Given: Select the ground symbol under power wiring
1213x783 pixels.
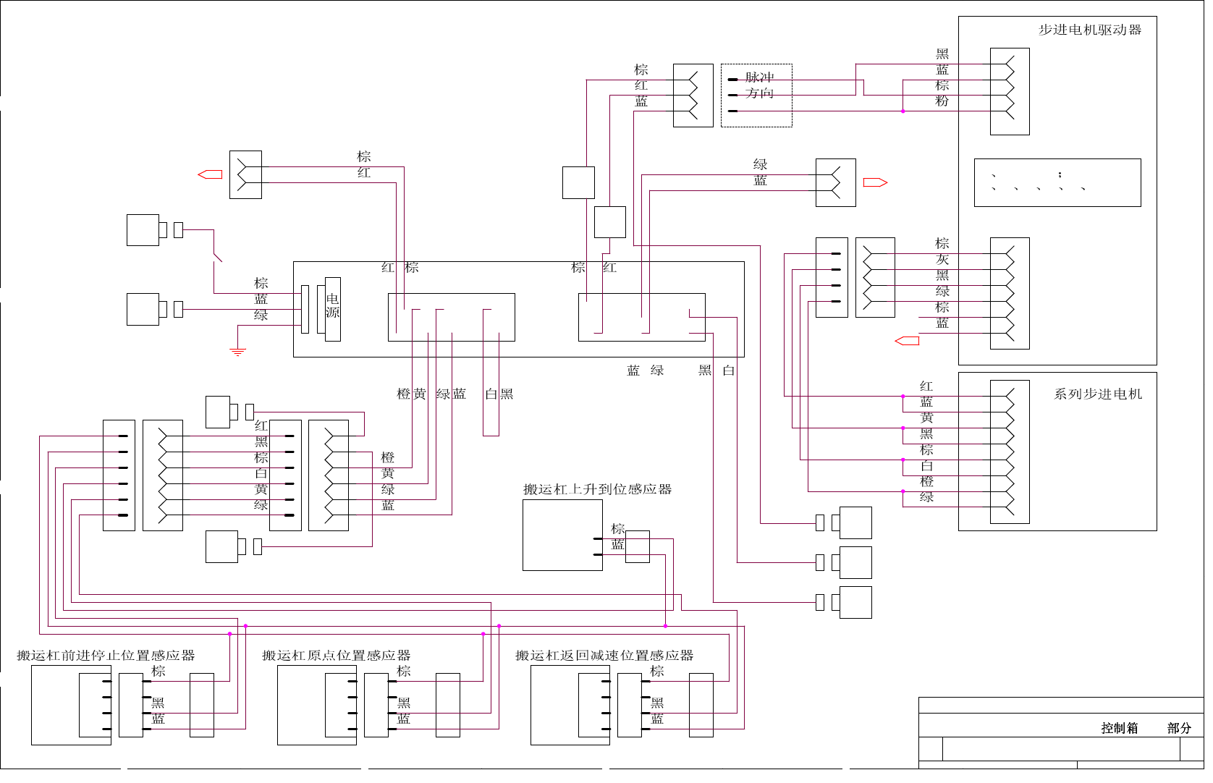Looking at the screenshot, I should click(x=238, y=352).
